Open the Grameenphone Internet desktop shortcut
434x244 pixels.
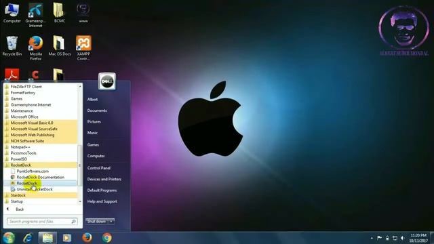36,14
